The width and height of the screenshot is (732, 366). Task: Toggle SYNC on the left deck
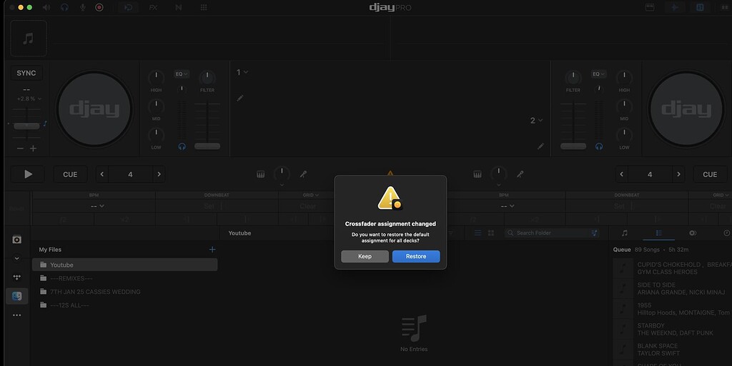click(x=26, y=73)
